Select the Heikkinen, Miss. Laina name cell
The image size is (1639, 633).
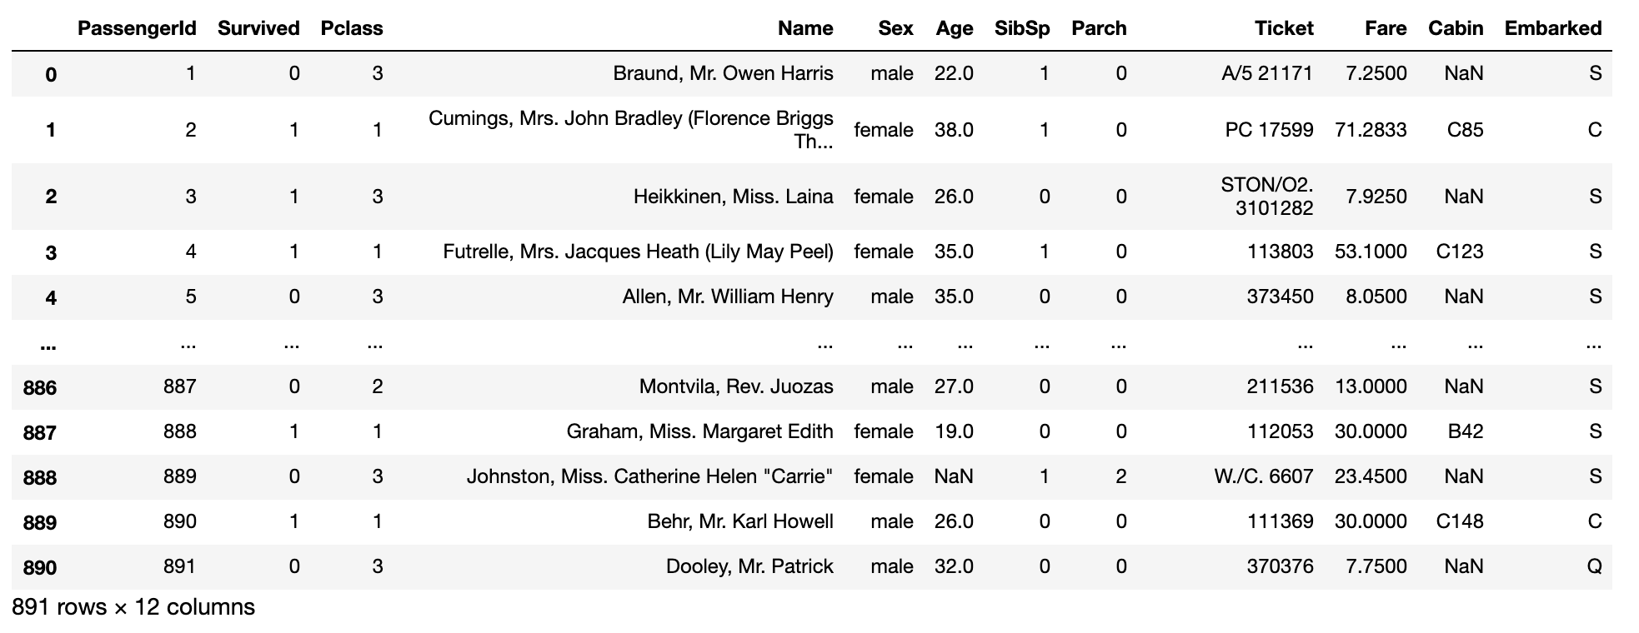click(733, 197)
